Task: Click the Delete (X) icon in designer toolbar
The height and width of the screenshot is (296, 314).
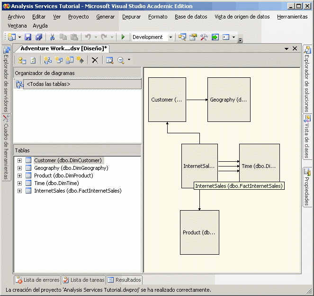Action: [x=95, y=60]
